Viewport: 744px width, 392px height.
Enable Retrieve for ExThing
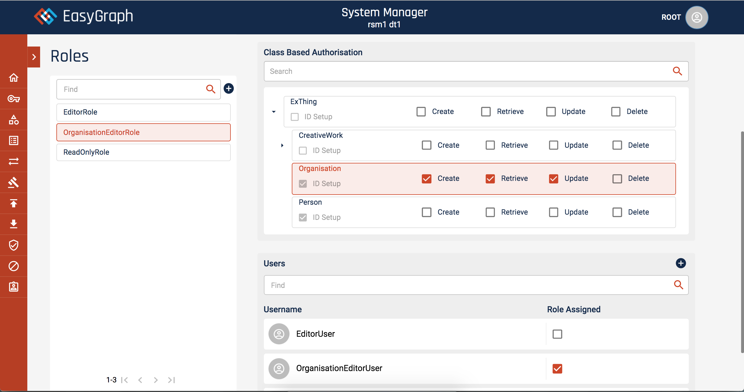(x=486, y=112)
